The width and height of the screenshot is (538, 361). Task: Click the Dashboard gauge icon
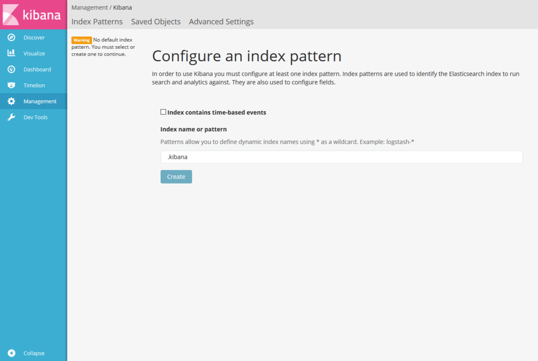[12, 69]
